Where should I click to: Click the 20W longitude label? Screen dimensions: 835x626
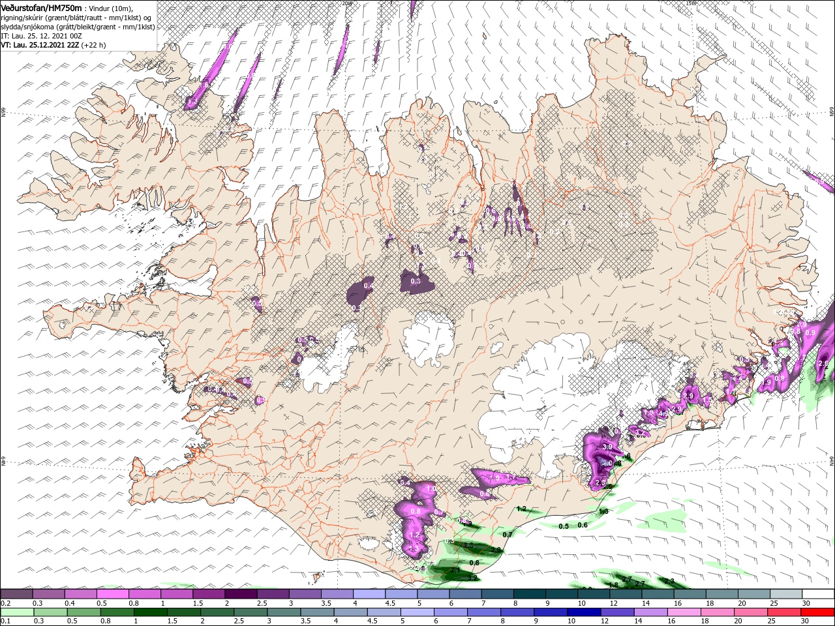[346, 3]
